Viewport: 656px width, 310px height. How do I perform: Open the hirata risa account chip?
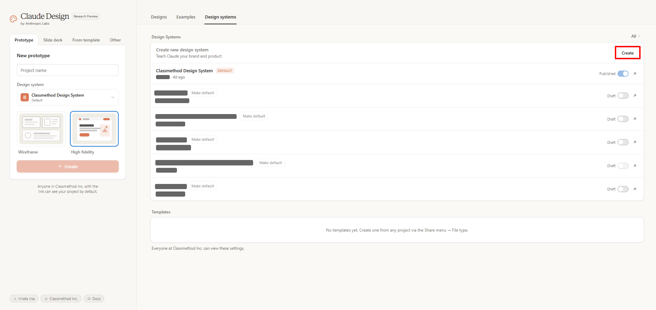tap(24, 299)
